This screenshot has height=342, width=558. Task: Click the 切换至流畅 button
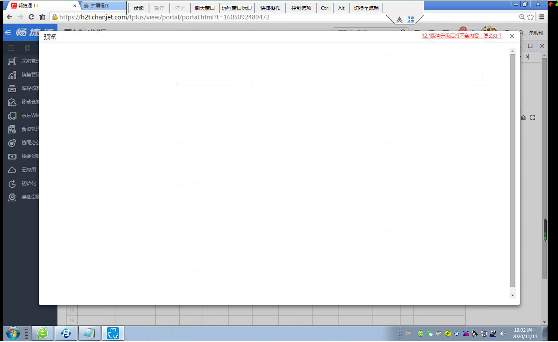[x=366, y=8]
